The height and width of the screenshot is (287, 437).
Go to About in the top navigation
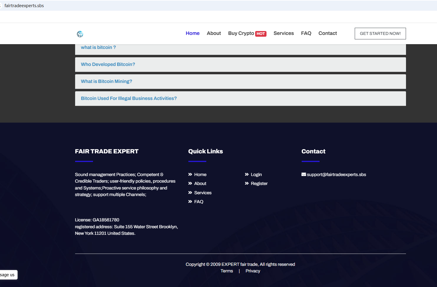point(214,33)
